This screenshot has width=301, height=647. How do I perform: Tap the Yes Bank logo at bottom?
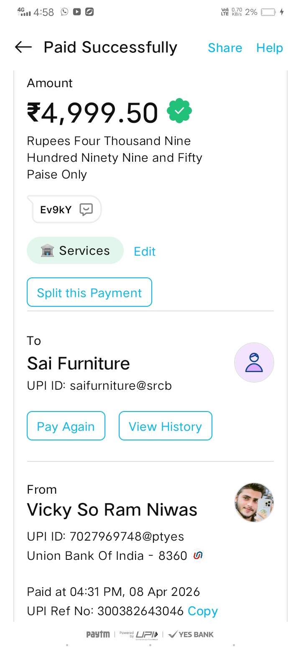point(191,634)
